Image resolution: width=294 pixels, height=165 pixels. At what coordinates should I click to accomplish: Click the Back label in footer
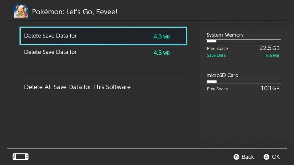click(x=248, y=157)
